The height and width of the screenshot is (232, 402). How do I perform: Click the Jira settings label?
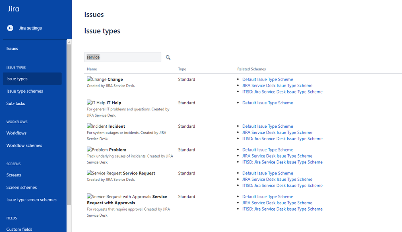[x=30, y=28]
